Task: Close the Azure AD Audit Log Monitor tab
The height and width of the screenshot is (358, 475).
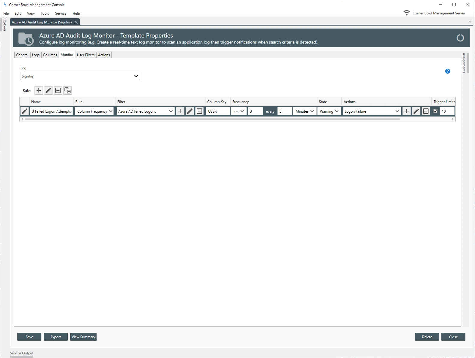Action: click(76, 22)
